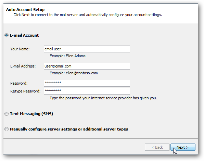Click the 'Password:' label text
Image resolution: width=204 pixels, height=161 pixels.
coord(19,83)
